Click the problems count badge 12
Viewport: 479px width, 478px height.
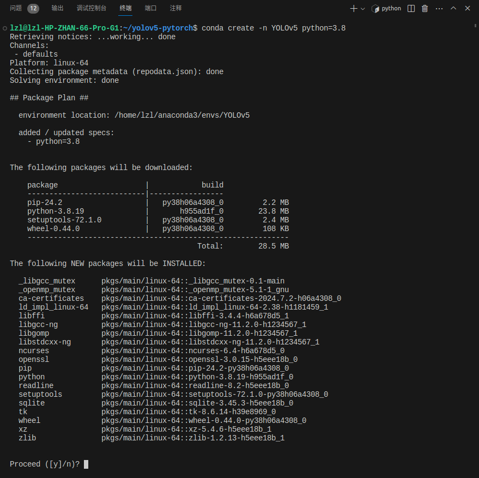[x=33, y=9]
